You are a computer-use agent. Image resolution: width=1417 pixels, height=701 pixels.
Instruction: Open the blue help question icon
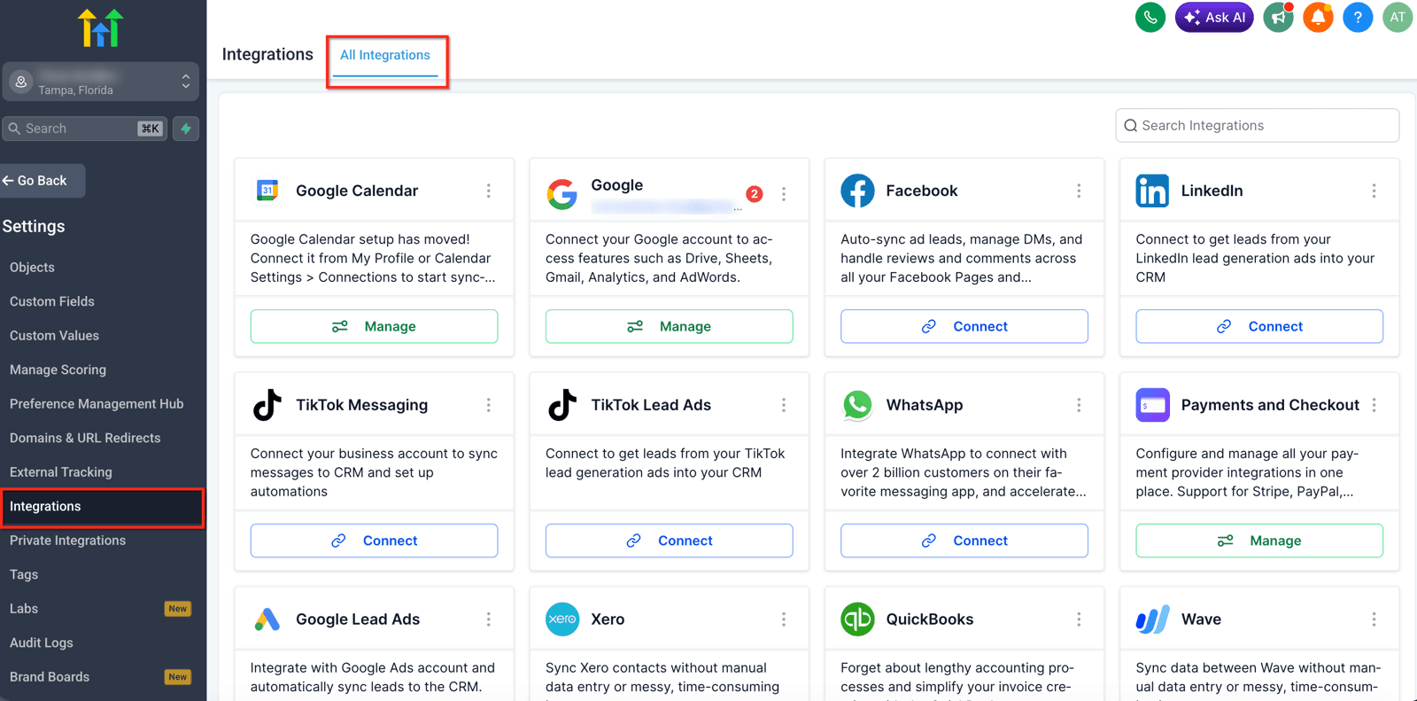[x=1358, y=17]
